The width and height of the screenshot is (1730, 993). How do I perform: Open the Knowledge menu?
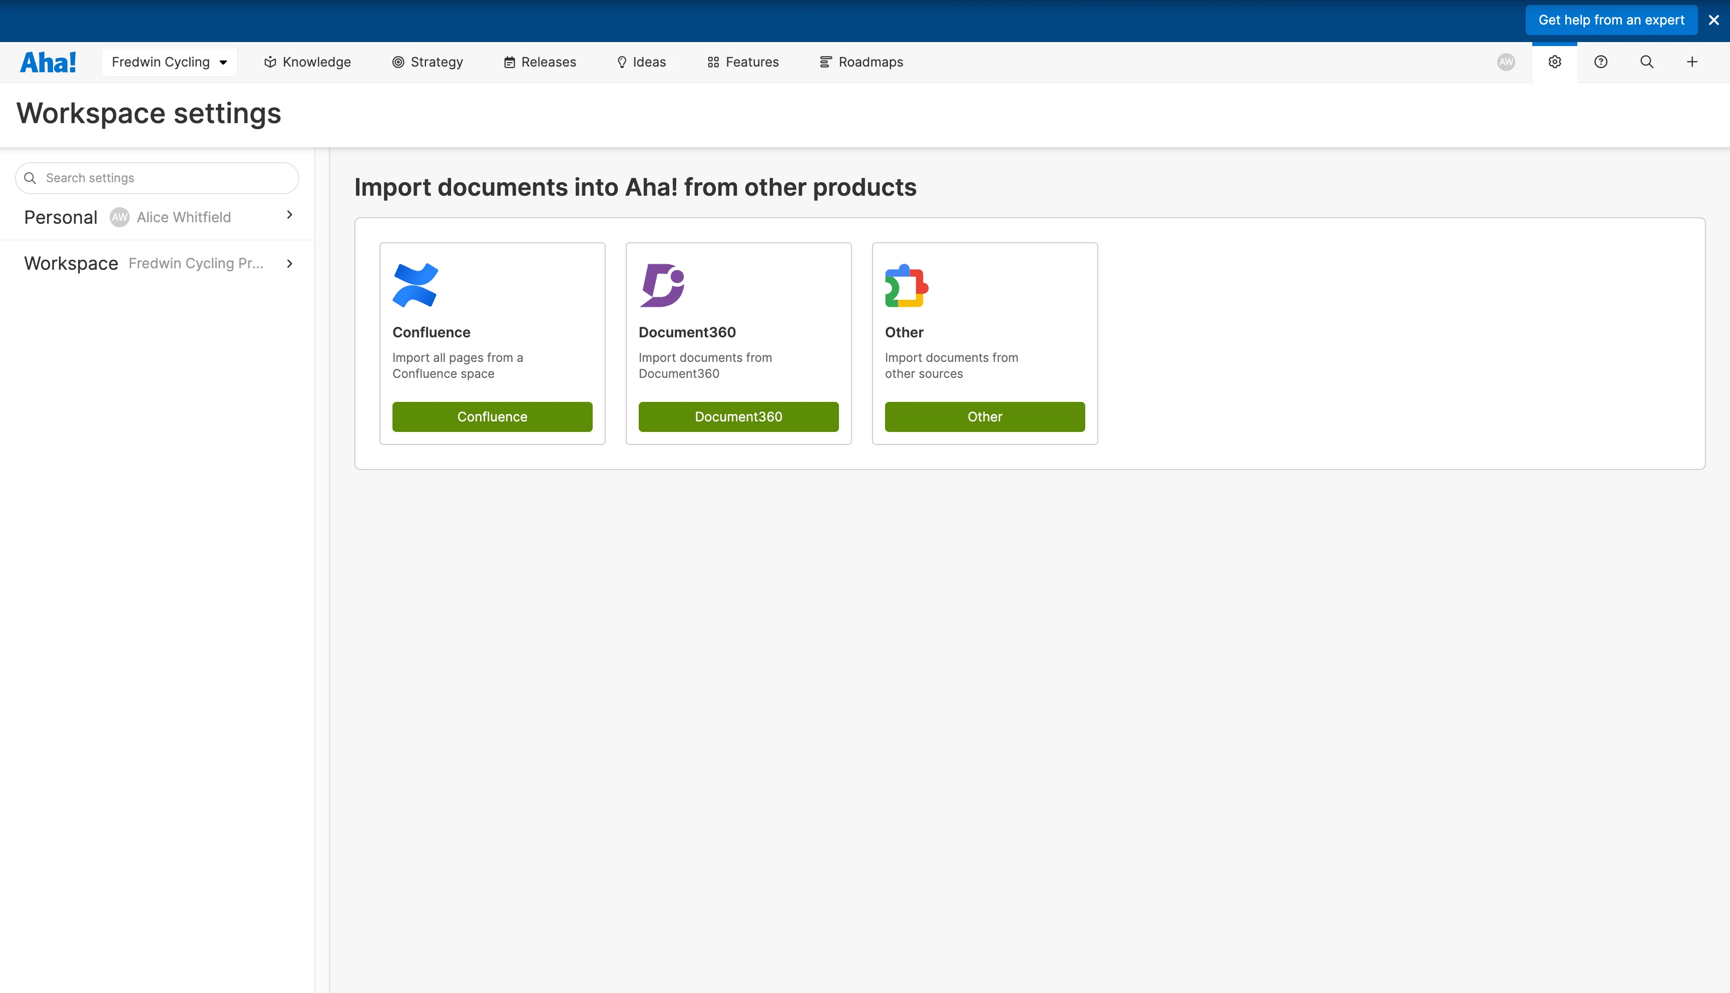[307, 62]
